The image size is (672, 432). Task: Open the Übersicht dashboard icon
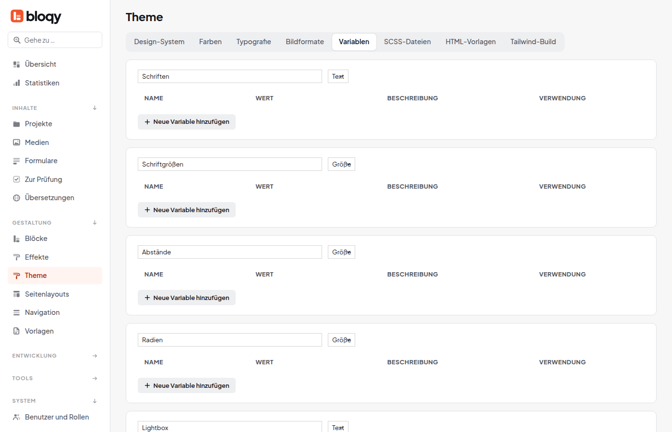point(16,64)
